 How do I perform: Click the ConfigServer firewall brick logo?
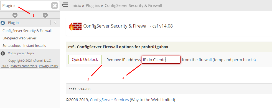click(74, 26)
